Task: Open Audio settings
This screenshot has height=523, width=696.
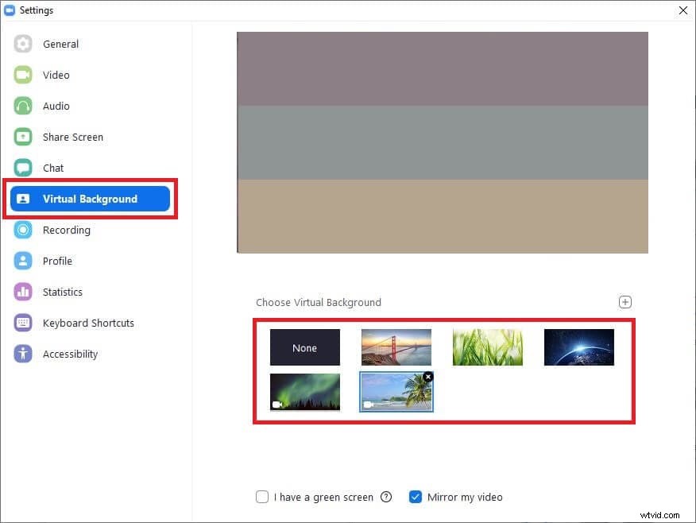Action: [56, 106]
